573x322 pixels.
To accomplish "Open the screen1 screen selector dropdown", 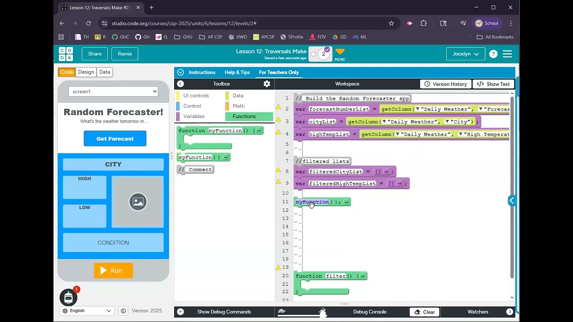I will point(113,92).
